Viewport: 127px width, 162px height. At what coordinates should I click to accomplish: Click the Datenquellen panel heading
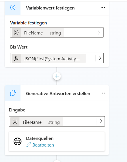40,138
